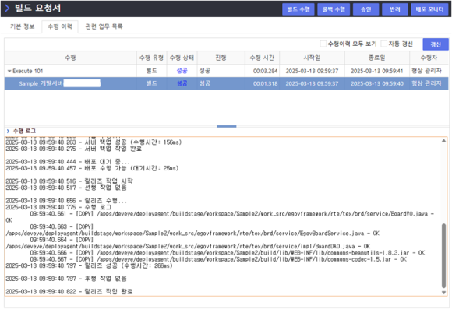
Task: Sort by the 시작일 column header
Action: [x=312, y=58]
